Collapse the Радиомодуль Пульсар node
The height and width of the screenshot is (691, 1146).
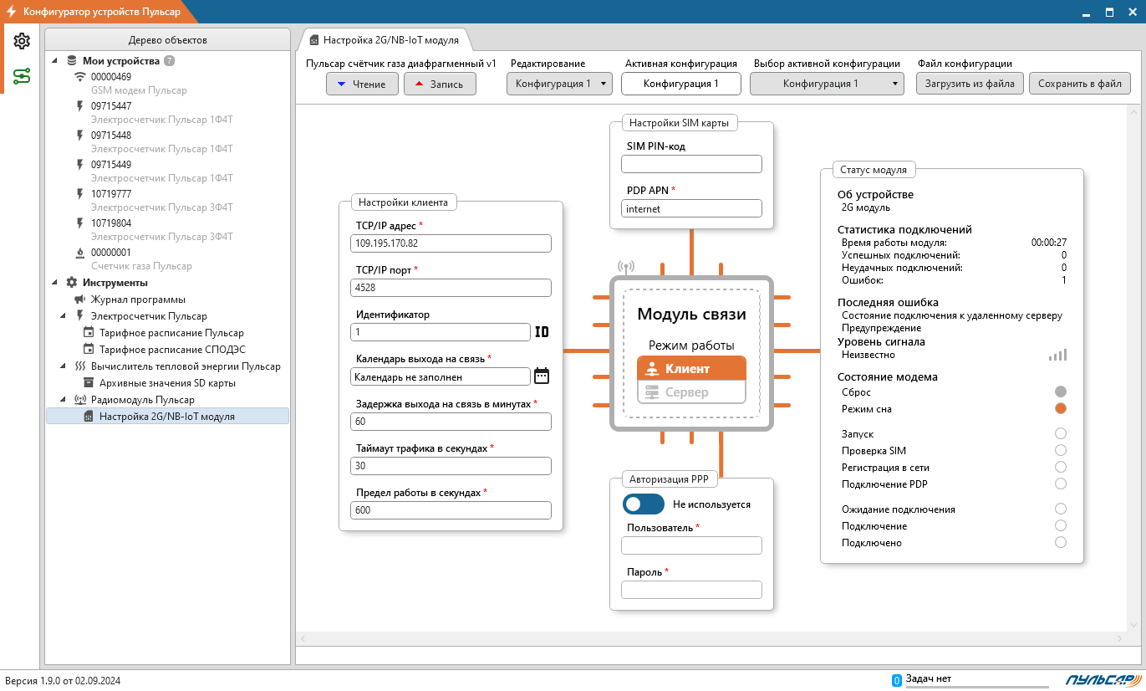pos(64,400)
